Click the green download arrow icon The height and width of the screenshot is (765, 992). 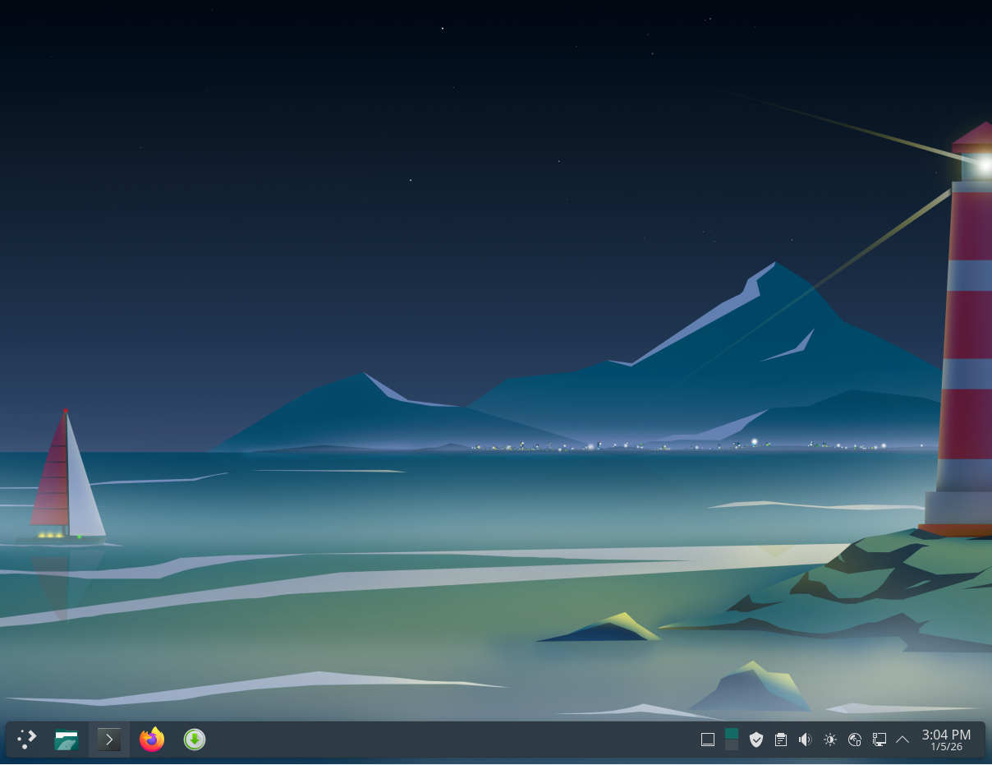195,740
